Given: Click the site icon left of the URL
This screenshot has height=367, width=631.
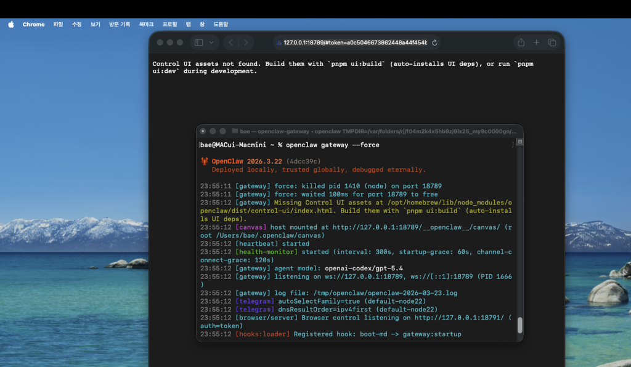Looking at the screenshot, I should pos(279,42).
